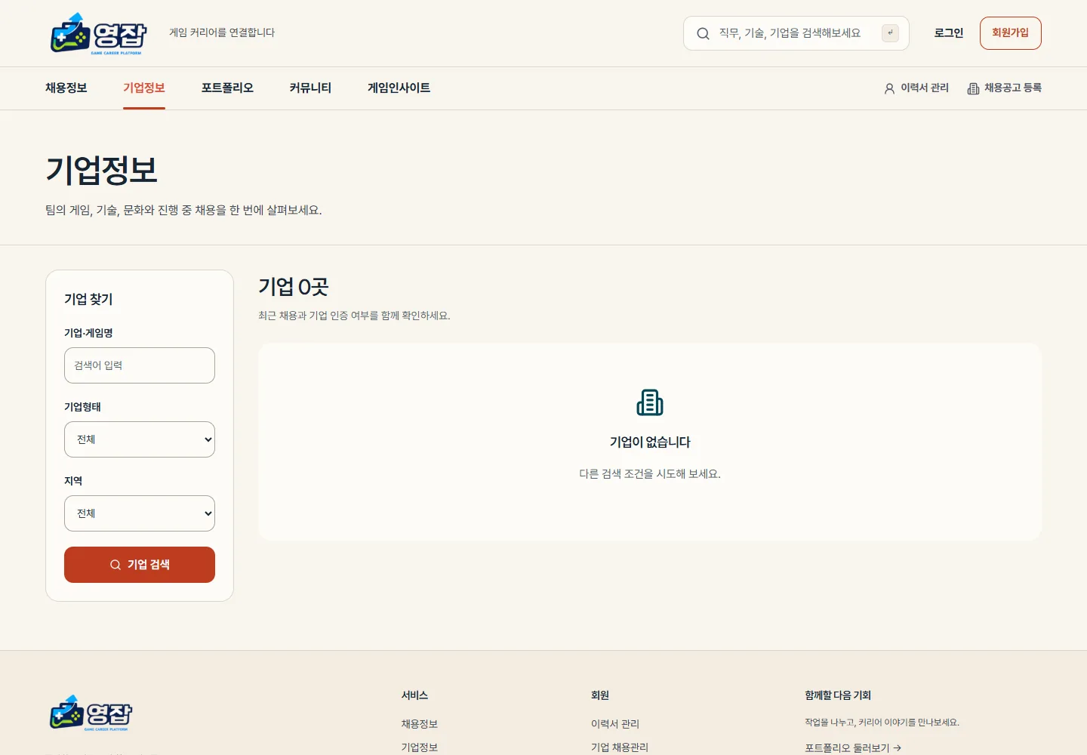Open the 채용정보 menu
The height and width of the screenshot is (755, 1087).
click(x=66, y=88)
